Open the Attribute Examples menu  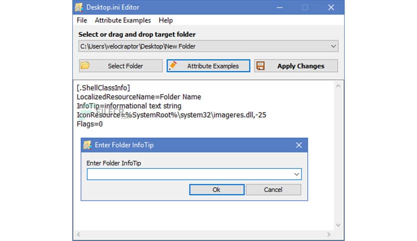coord(123,20)
